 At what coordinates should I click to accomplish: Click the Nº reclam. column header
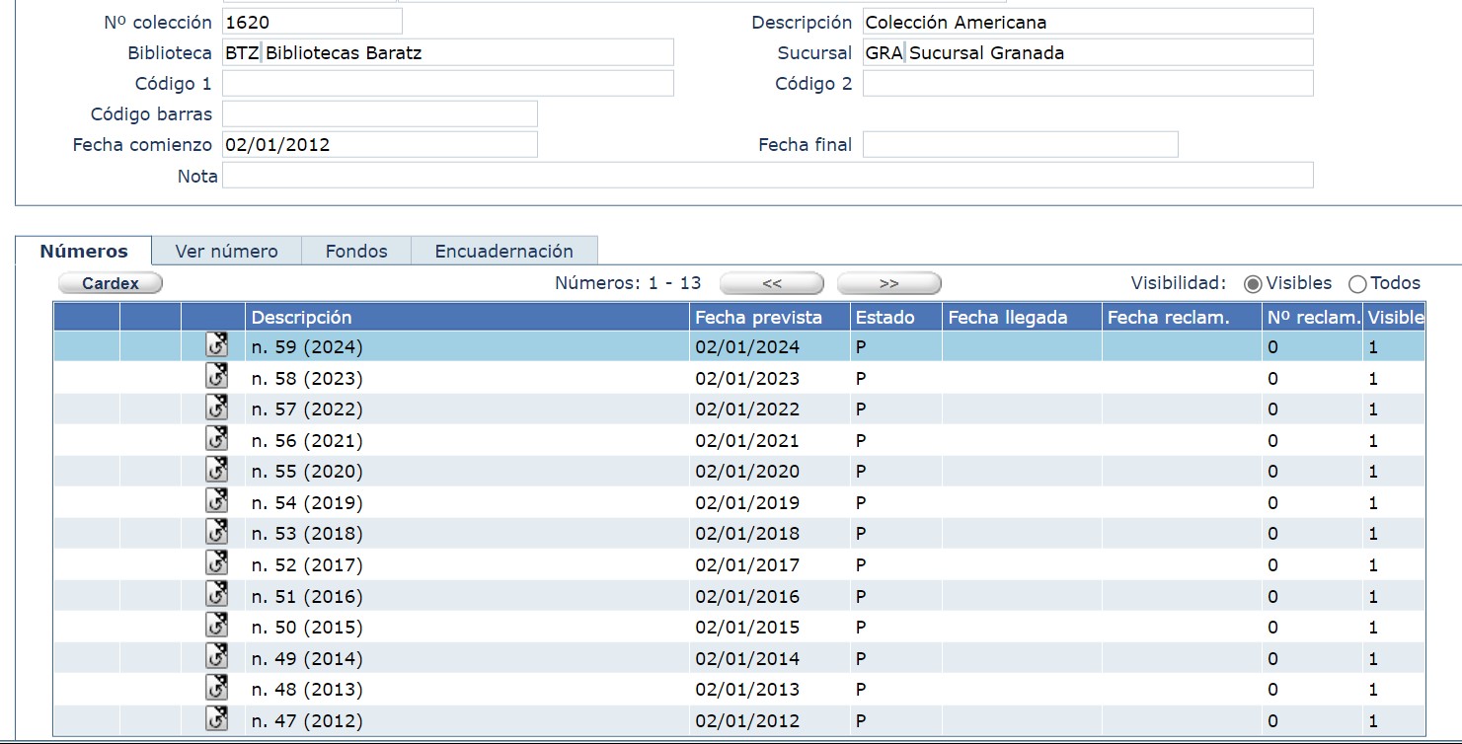[1313, 317]
